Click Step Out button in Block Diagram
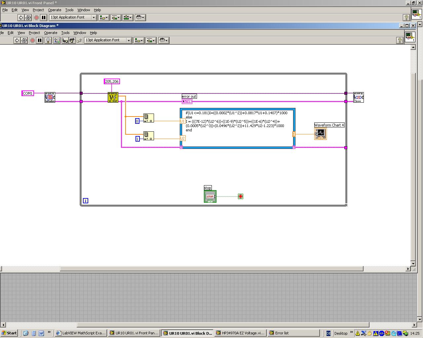 79,40
